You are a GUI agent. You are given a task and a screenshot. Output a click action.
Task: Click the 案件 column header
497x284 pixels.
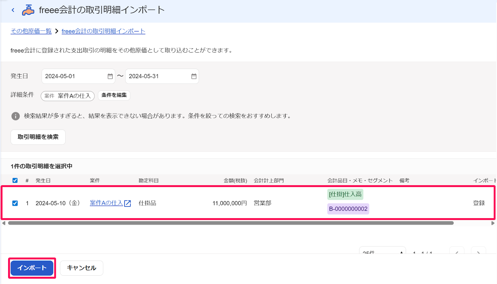(x=95, y=181)
